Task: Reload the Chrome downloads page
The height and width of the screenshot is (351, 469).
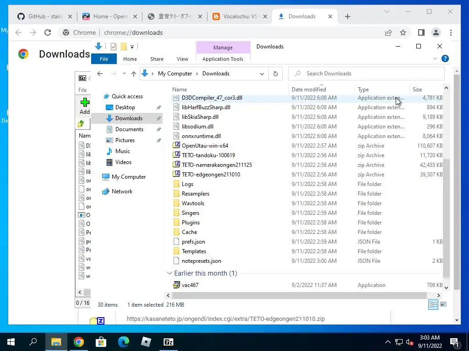Action: click(x=47, y=32)
